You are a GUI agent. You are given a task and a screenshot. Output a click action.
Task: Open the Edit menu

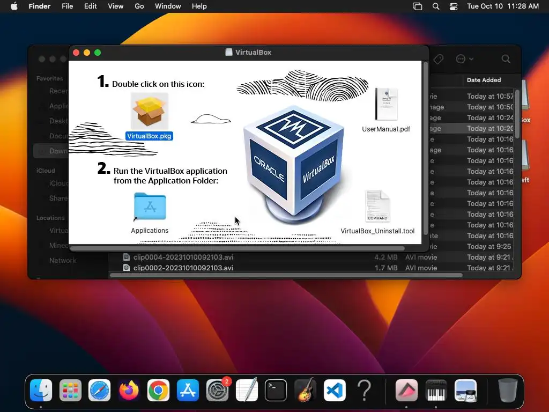(90, 6)
